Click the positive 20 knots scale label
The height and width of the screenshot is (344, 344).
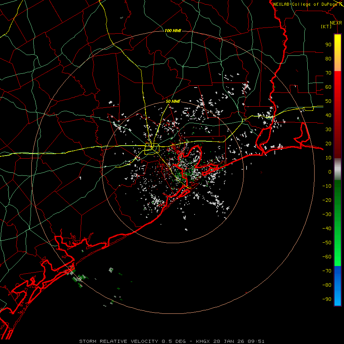pos(328,143)
